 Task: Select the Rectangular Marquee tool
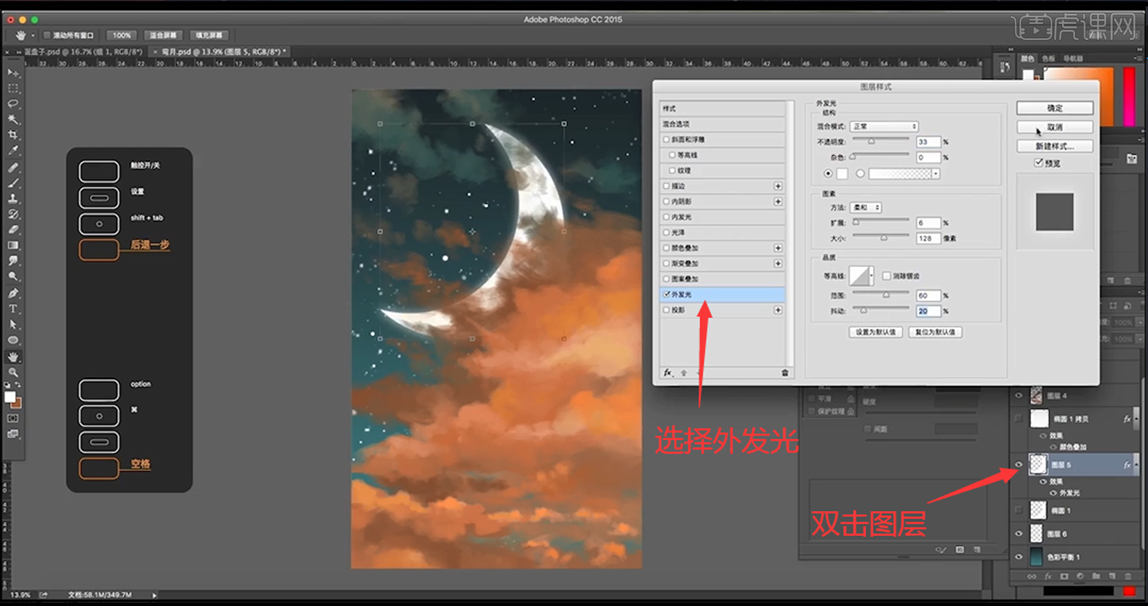[x=13, y=88]
